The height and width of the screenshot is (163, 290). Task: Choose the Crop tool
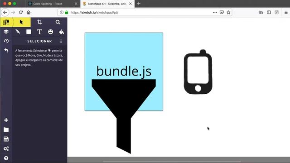point(39,22)
